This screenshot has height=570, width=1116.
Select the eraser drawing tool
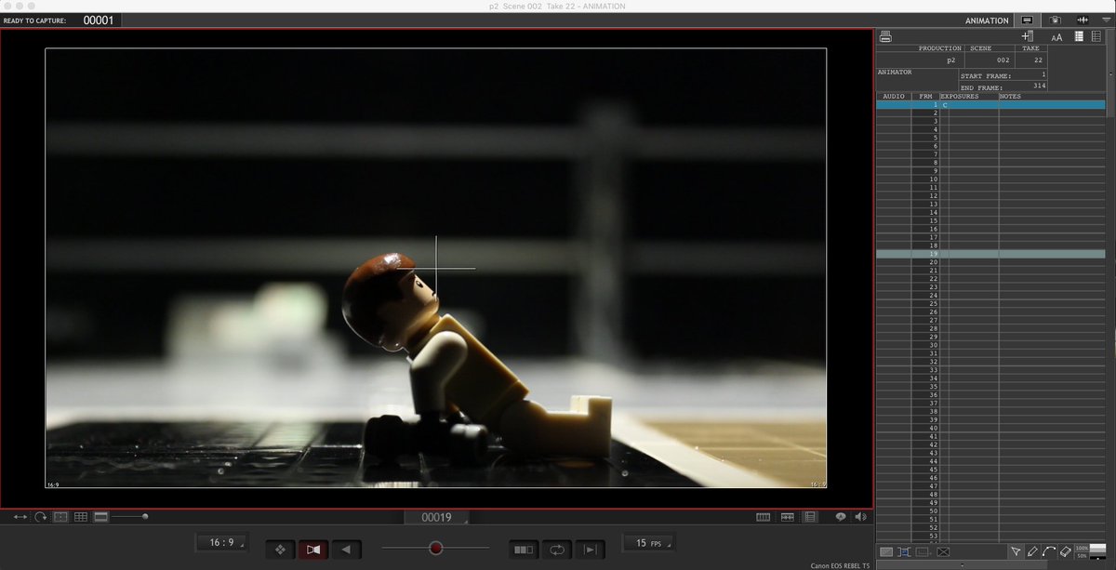click(x=1066, y=551)
